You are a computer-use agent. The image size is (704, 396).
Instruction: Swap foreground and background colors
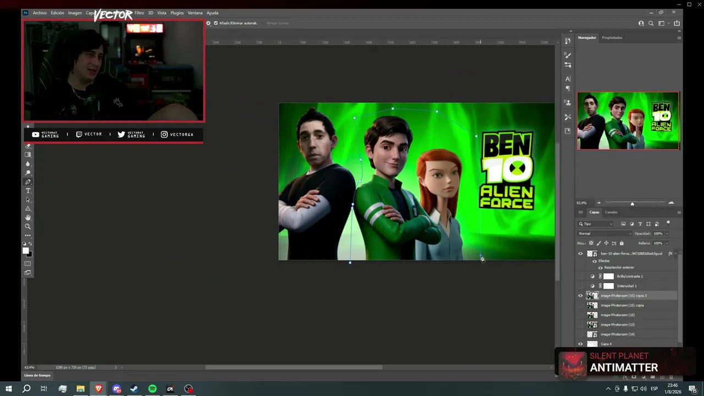(31, 244)
